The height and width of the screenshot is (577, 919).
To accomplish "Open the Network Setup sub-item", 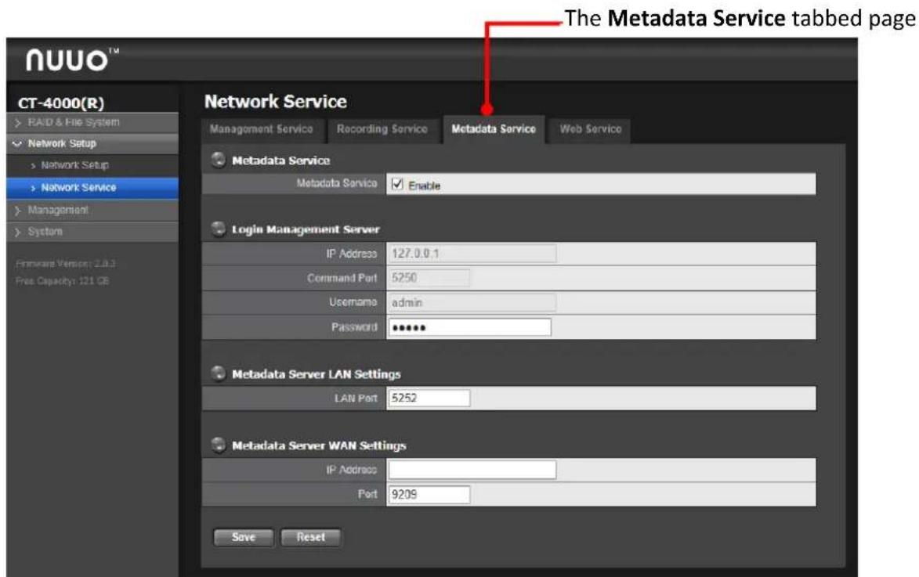I will 92,165.
